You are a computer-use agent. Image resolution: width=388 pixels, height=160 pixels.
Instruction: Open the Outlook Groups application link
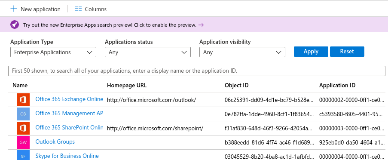(x=55, y=142)
